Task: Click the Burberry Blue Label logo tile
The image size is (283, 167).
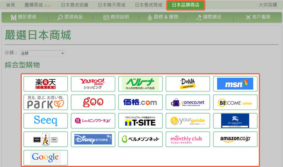Action: click(235, 121)
